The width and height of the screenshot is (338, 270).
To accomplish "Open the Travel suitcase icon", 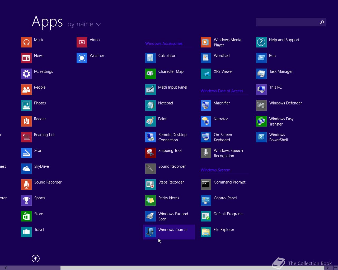I will (x=26, y=232).
